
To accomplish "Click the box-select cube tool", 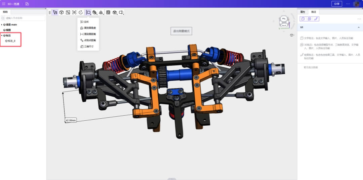I will pos(68,12).
